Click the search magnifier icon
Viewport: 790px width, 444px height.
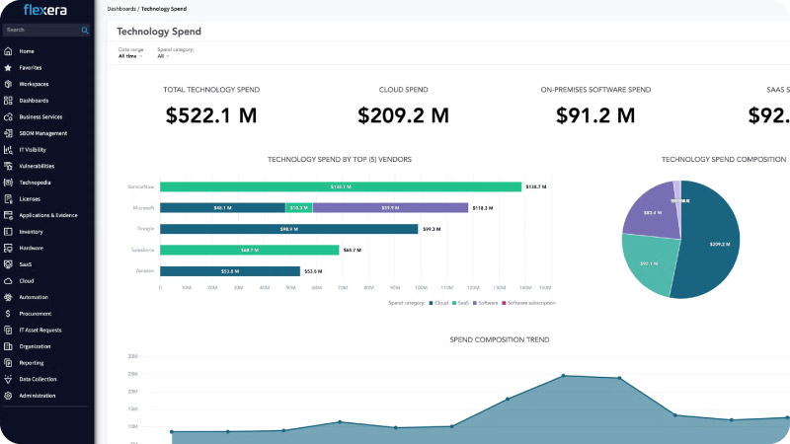85,31
